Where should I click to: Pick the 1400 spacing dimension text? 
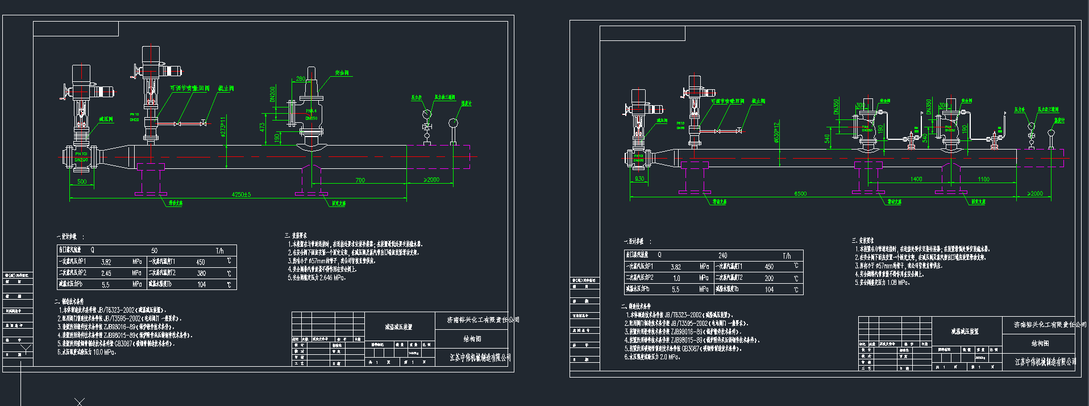click(x=916, y=179)
